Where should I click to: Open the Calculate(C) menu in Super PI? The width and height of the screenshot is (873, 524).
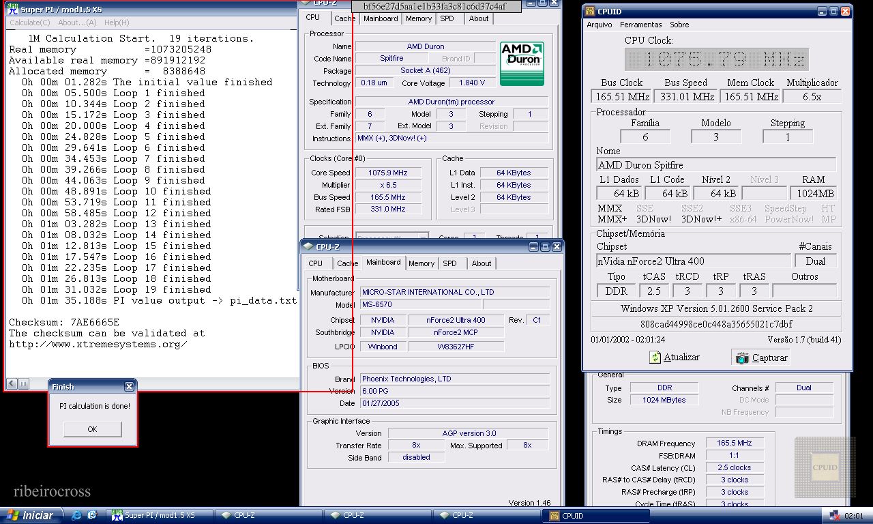[29, 23]
